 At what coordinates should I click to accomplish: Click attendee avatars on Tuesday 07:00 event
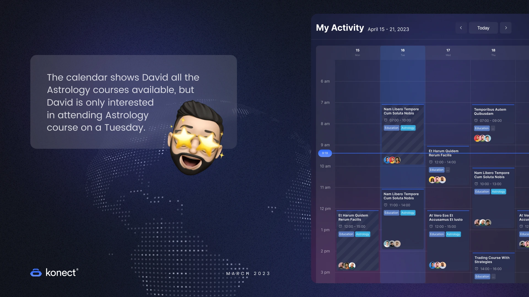tap(392, 160)
